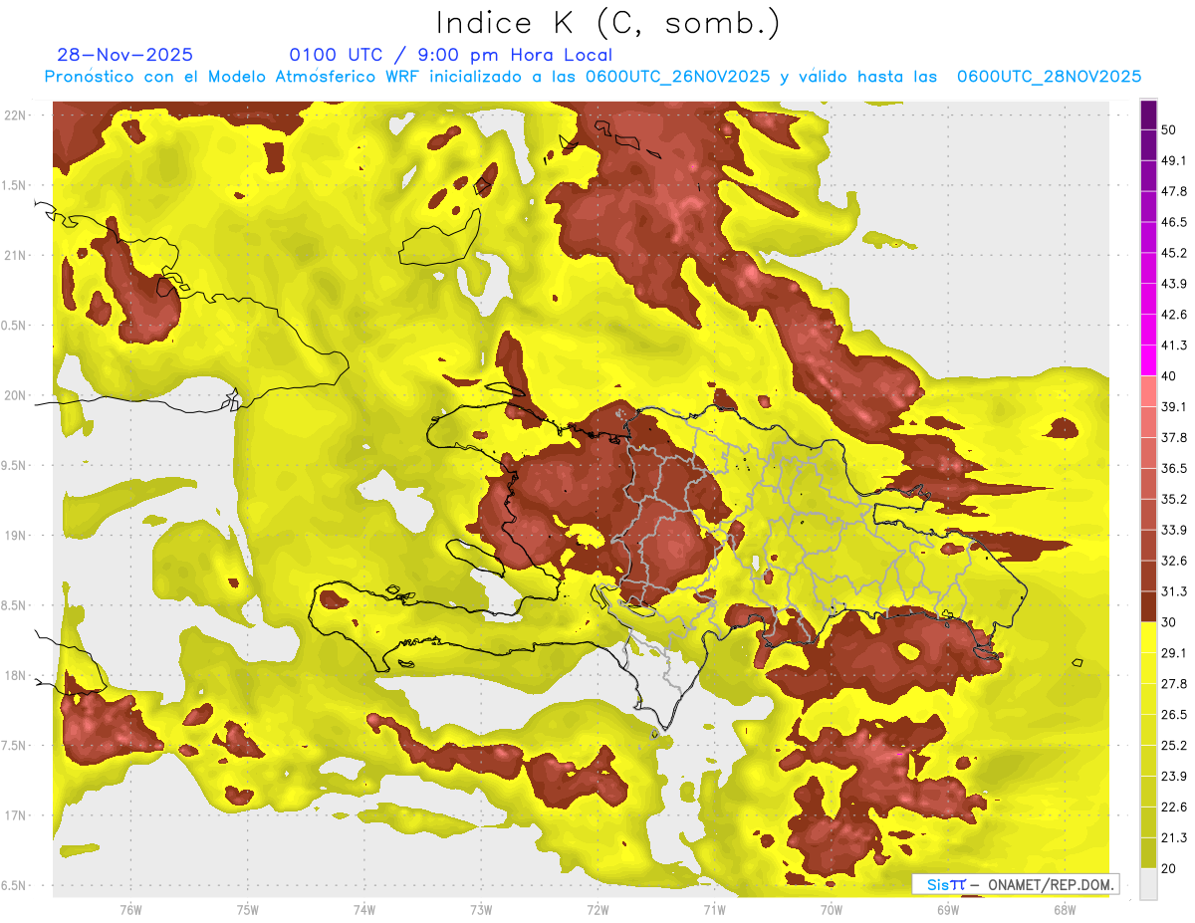Click the "21N" latitude label
Screen dimensions: 1195x923
click(16, 255)
